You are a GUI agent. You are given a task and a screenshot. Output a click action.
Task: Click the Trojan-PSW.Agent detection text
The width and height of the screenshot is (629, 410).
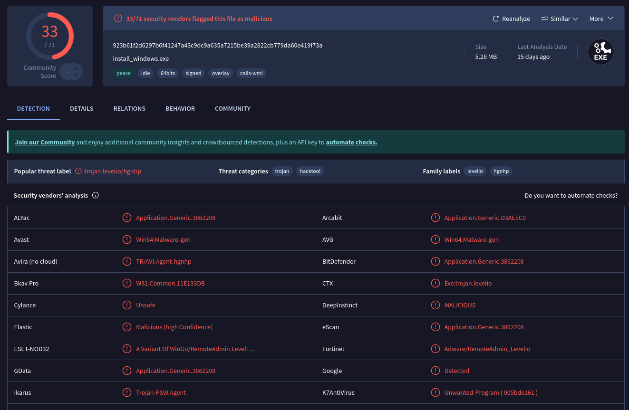point(161,392)
